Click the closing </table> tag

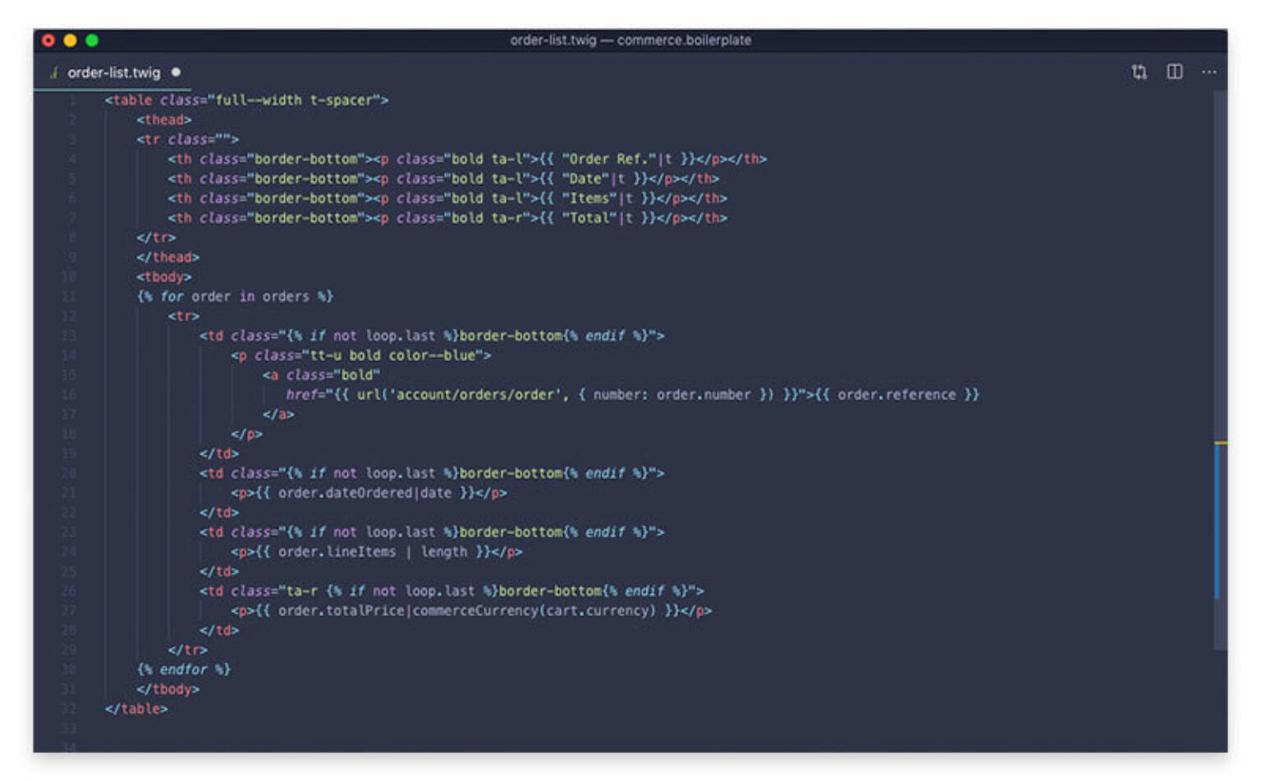[136, 709]
